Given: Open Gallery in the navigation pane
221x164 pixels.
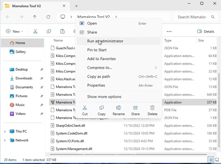Looking at the screenshot, I should (x=23, y=52).
